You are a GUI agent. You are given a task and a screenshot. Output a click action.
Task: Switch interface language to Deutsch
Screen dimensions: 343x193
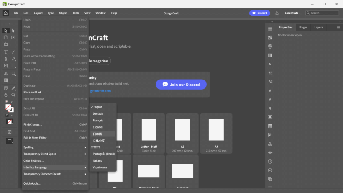(103, 114)
